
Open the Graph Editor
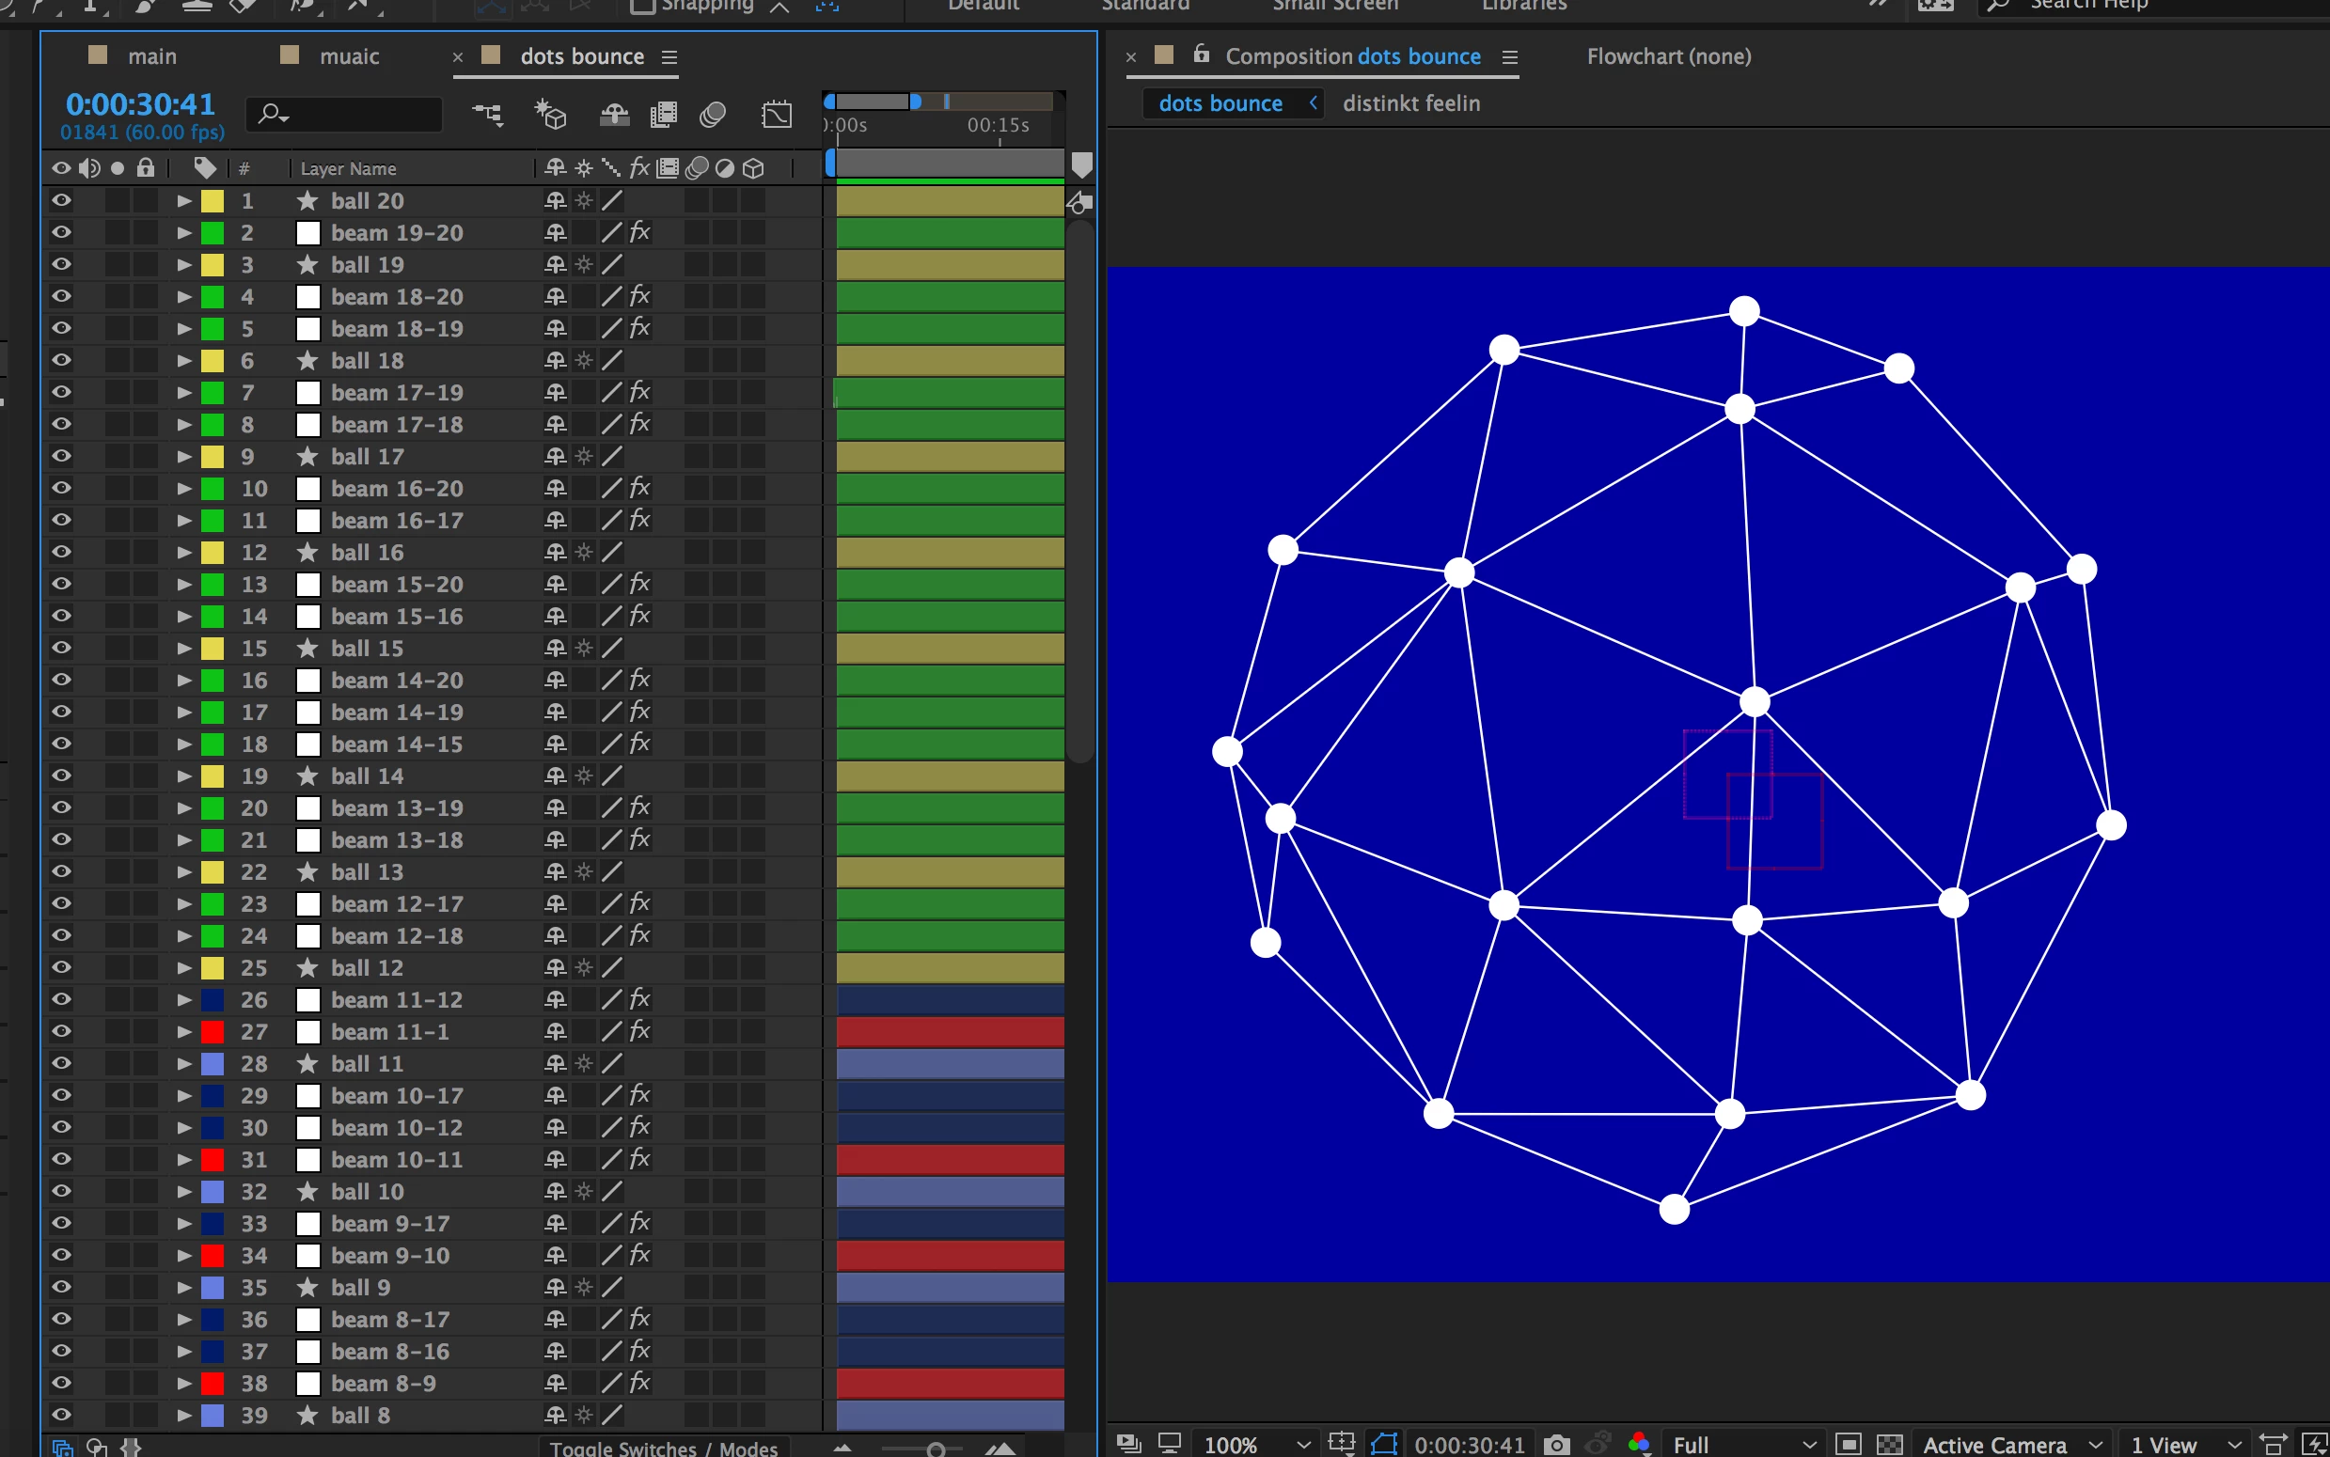[x=776, y=115]
